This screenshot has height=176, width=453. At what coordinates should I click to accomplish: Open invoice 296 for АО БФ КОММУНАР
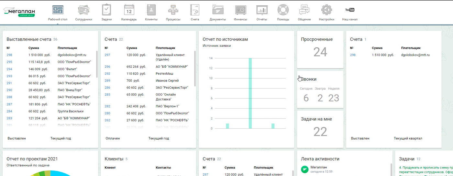107,67
